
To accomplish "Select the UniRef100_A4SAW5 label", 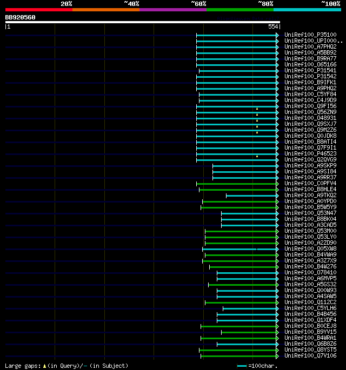I will [310, 297].
